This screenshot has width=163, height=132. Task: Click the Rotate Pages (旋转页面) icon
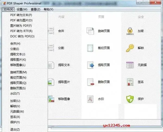tap(90, 31)
